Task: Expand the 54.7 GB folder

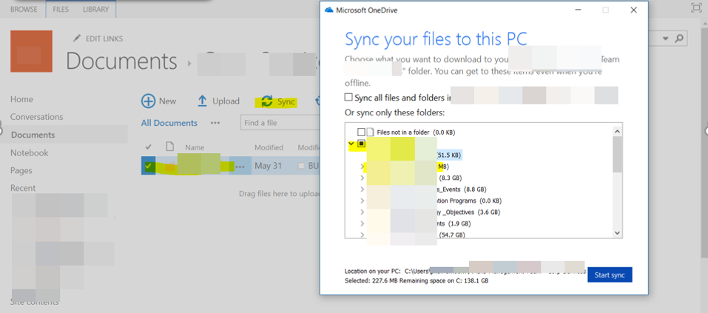Action: 362,235
